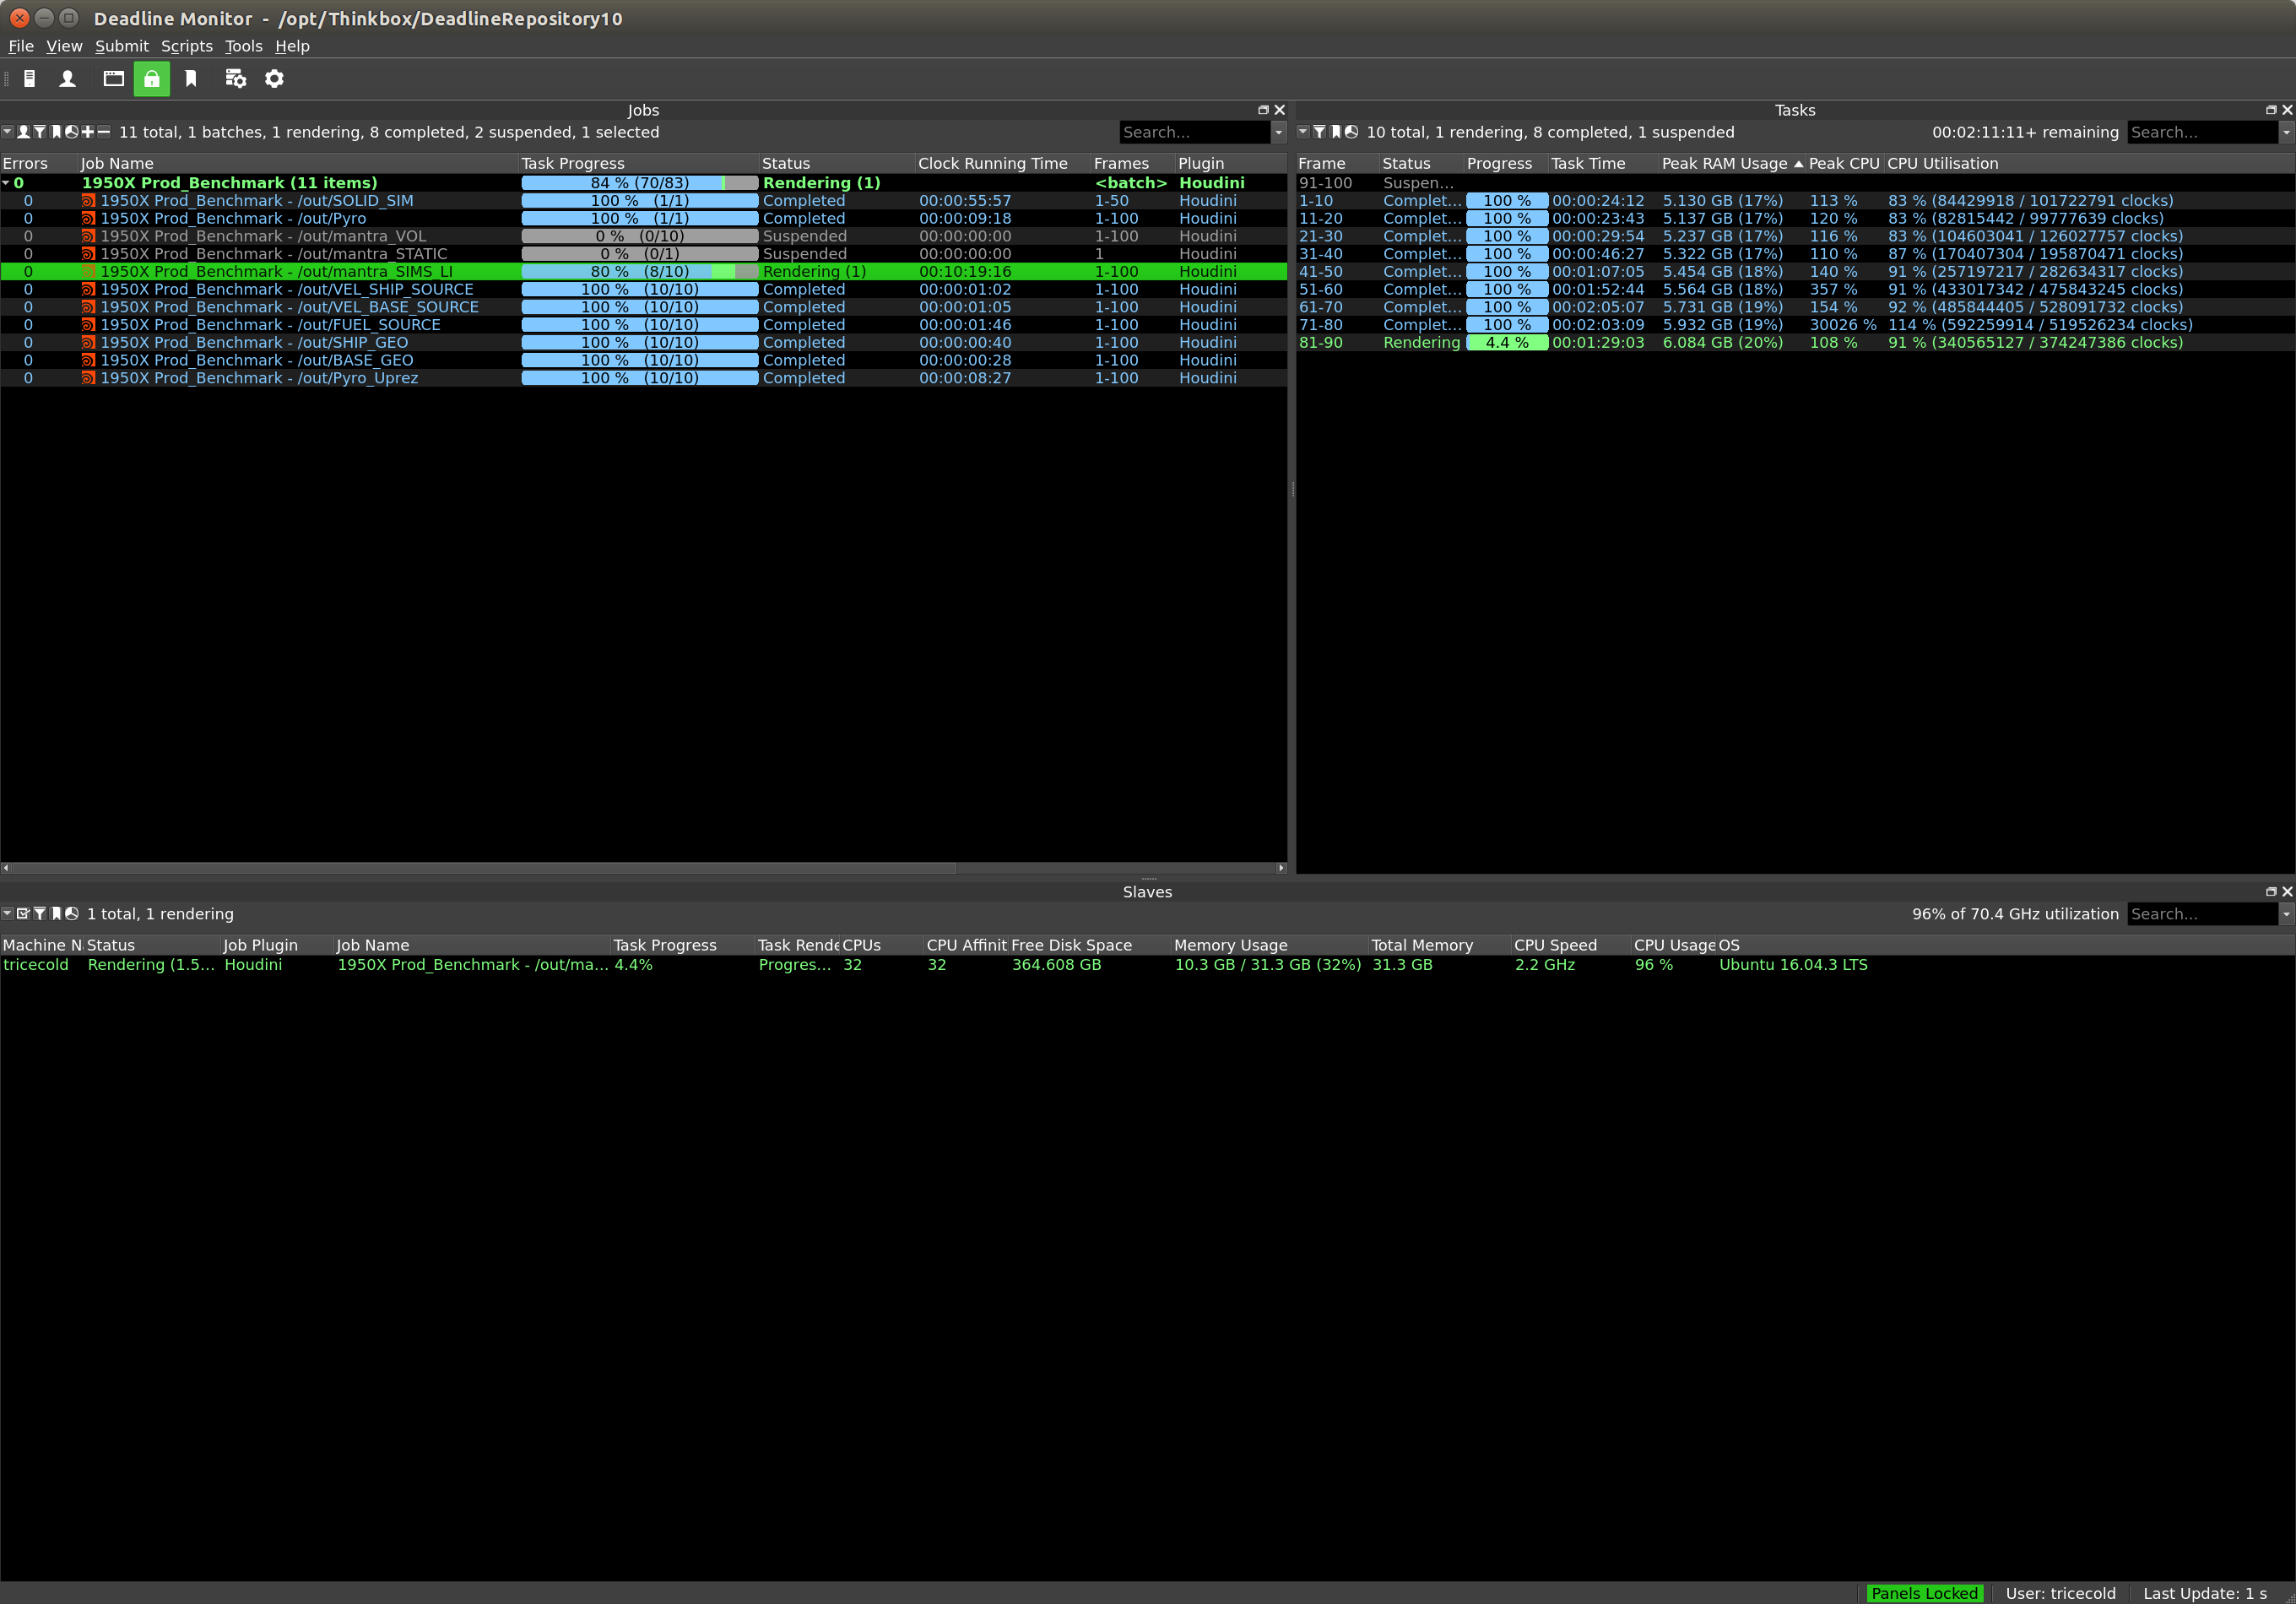Collapse the 1950X Prod_Benchmark batch group
The height and width of the screenshot is (1604, 2296).
pos(6,183)
